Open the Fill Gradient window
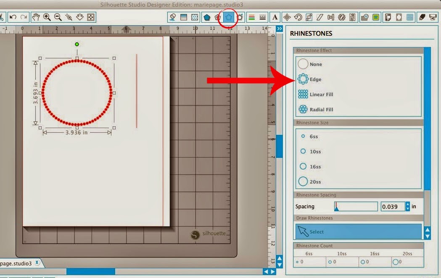This screenshot has width=441, height=278. [x=184, y=17]
